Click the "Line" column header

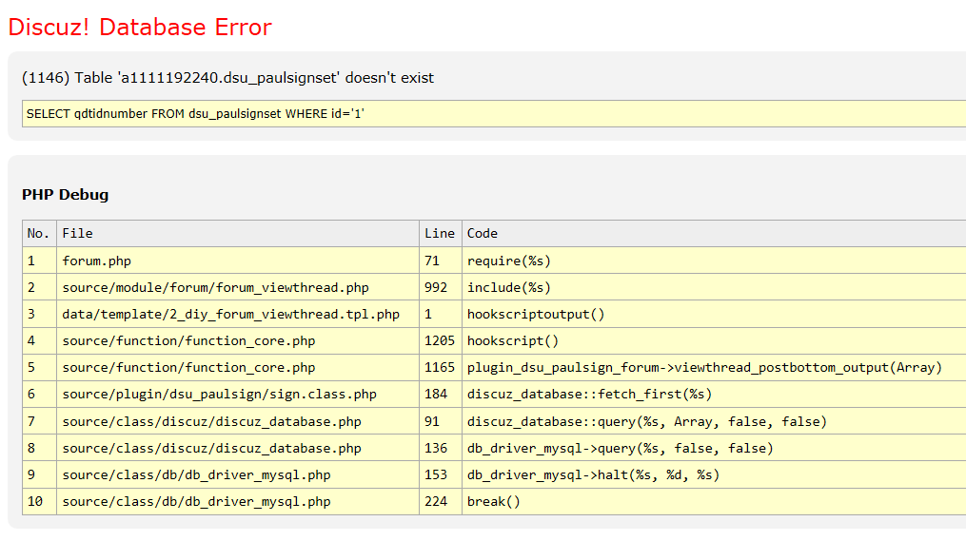[x=440, y=234]
